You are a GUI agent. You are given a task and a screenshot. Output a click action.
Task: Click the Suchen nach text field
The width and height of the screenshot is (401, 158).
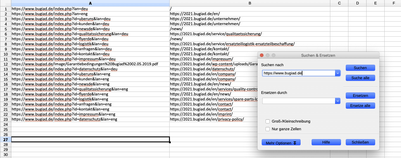click(299, 73)
